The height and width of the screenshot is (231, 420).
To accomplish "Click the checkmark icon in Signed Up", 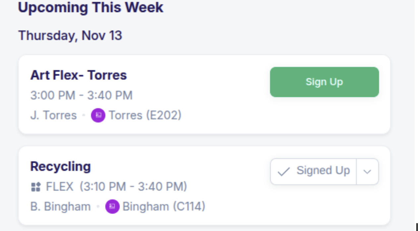I will click(284, 172).
